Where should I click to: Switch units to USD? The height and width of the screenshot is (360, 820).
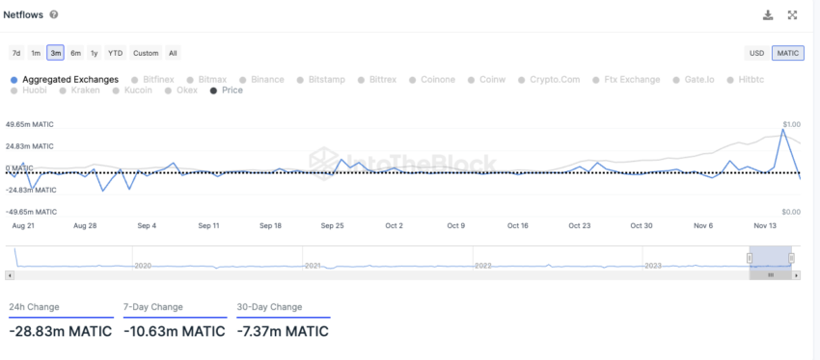pyautogui.click(x=756, y=53)
